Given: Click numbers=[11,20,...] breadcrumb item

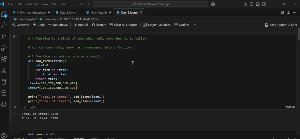Looking at the screenshot, I should 69,19.
